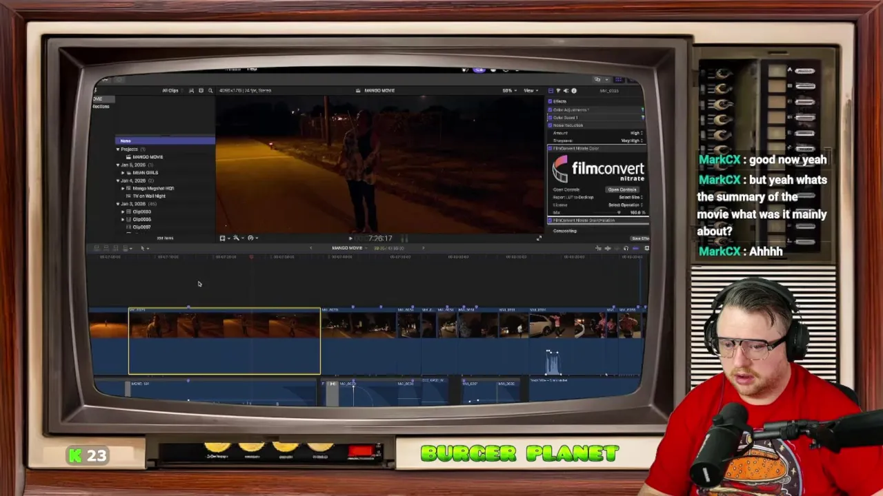Expand the MEAN GIRLS item
883x496 pixels.
coord(123,172)
